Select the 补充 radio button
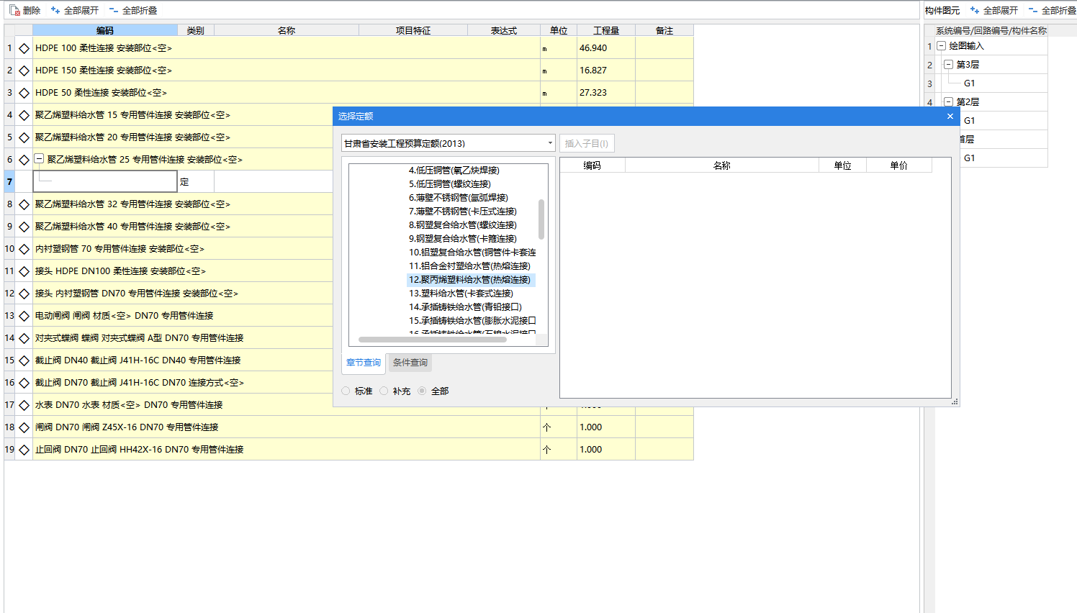1077x613 pixels. (384, 391)
